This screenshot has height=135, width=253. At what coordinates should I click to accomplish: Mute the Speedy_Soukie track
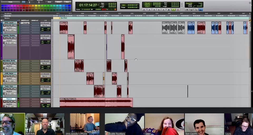tap(15, 38)
